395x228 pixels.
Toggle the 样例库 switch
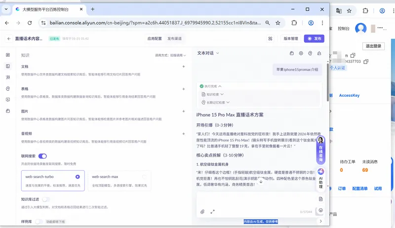39,222
